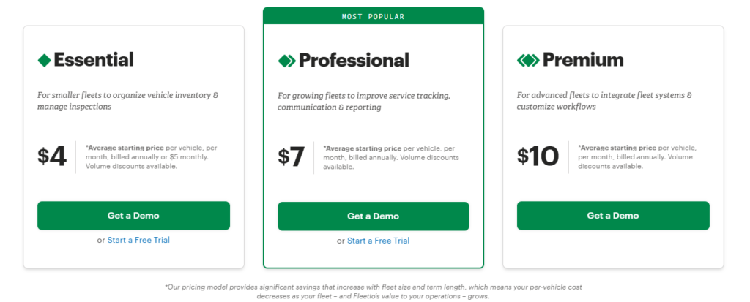
Task: Click the pricing model footnote at bottom
Action: pyautogui.click(x=373, y=292)
